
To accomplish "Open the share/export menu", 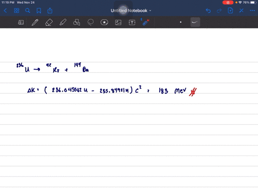I will (50, 11).
